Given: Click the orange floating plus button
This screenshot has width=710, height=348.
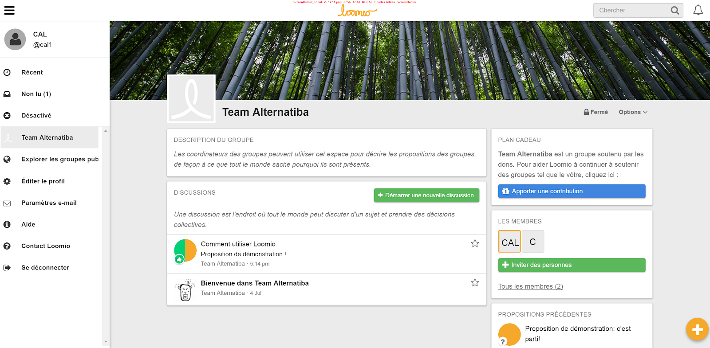Looking at the screenshot, I should tap(697, 329).
